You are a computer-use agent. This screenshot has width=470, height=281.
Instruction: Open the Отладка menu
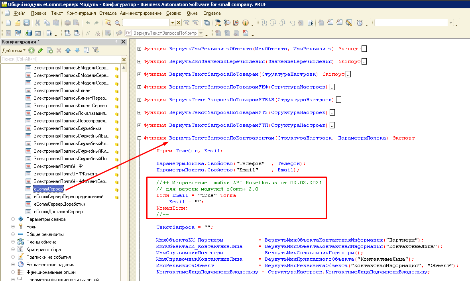pyautogui.click(x=108, y=13)
